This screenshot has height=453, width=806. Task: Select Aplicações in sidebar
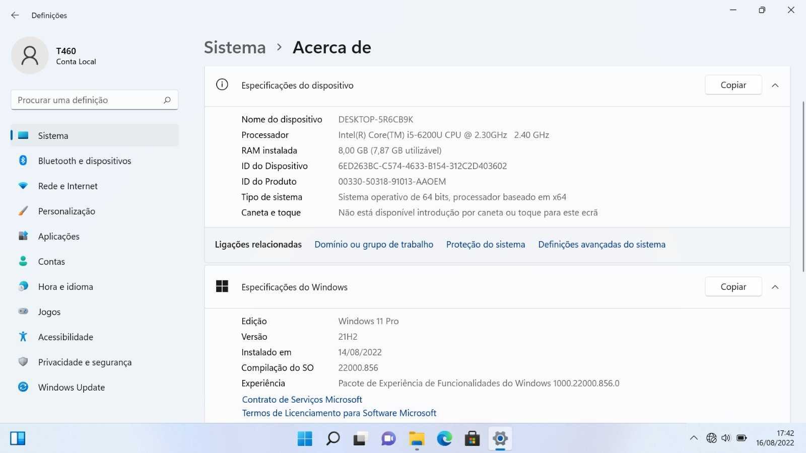coord(95,236)
